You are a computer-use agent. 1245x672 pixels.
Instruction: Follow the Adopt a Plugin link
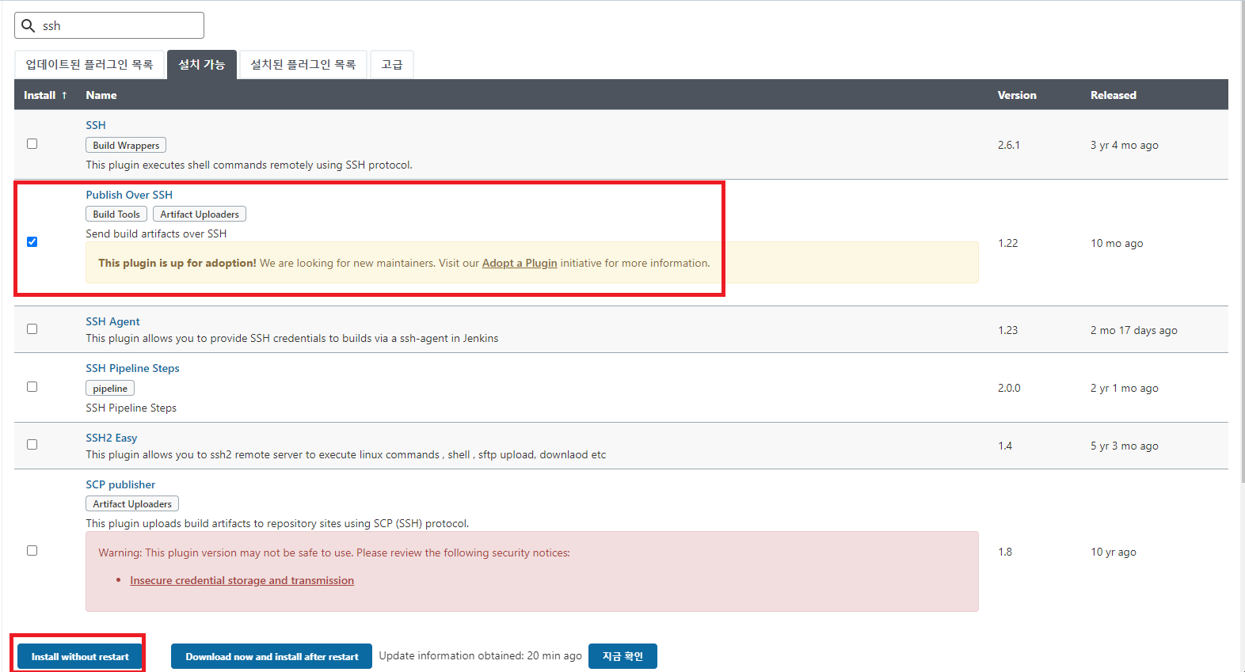click(x=520, y=263)
